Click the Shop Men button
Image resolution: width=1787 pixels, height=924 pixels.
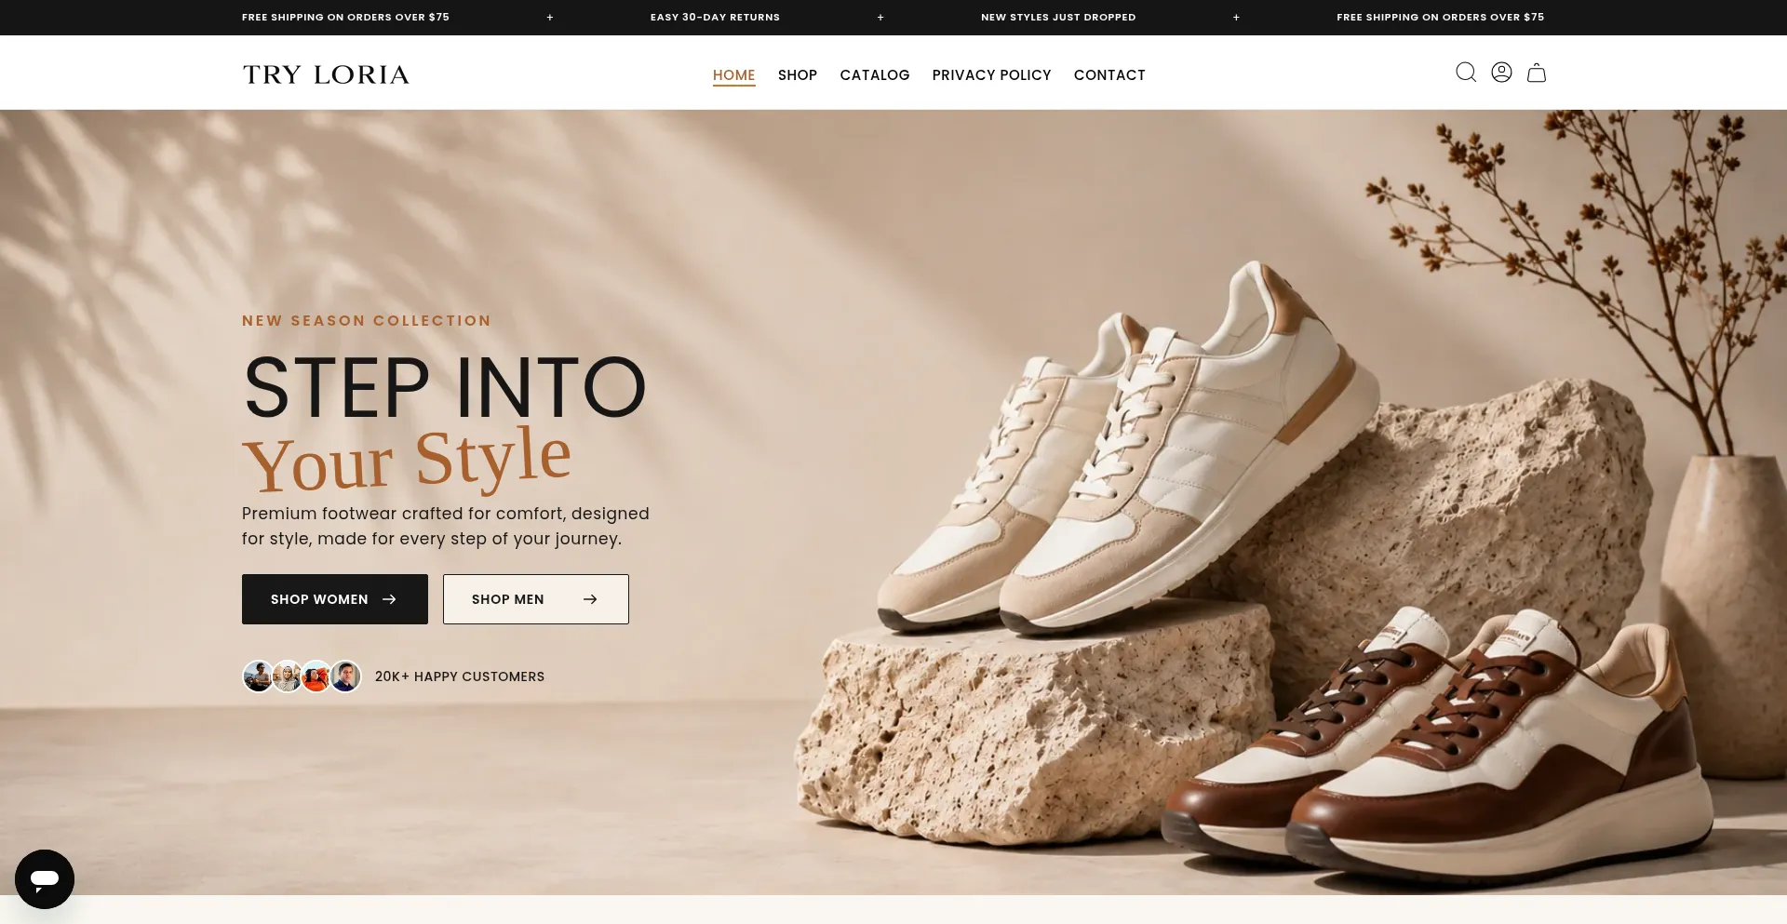[x=536, y=599]
